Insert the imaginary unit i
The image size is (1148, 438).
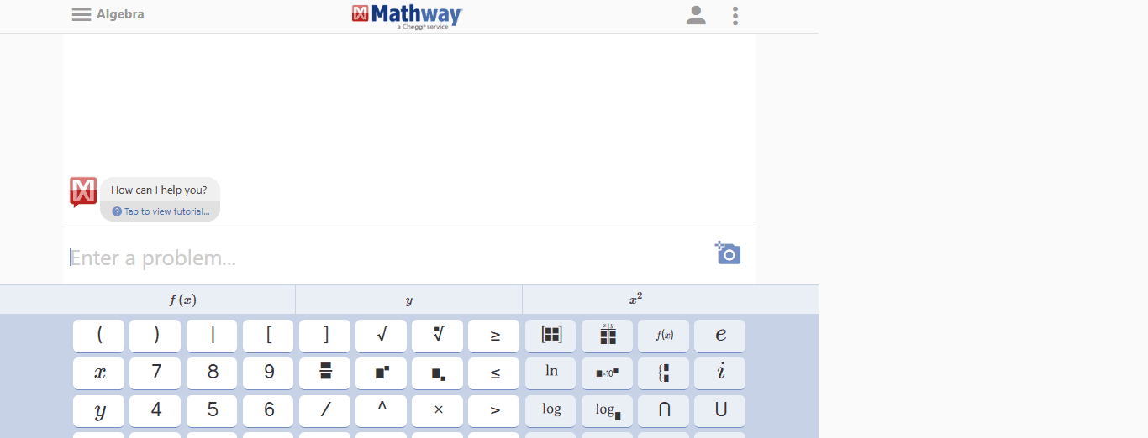click(719, 373)
